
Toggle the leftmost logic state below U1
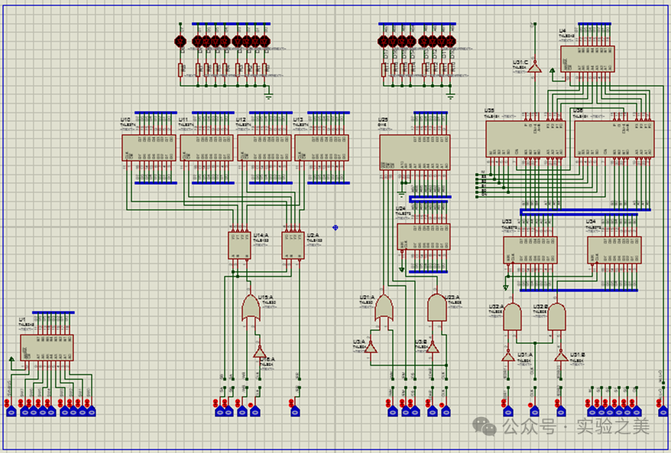[11, 411]
